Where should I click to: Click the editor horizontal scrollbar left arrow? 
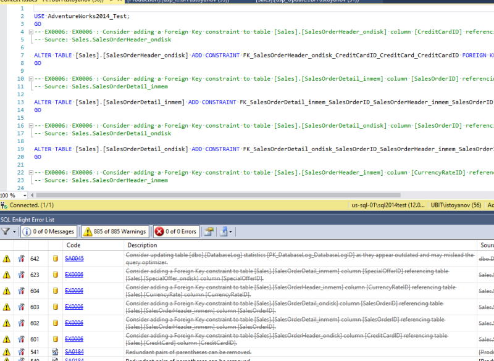coord(32,196)
